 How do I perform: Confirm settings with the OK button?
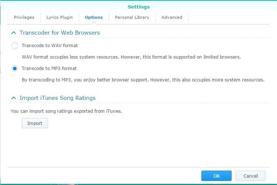tap(216, 176)
